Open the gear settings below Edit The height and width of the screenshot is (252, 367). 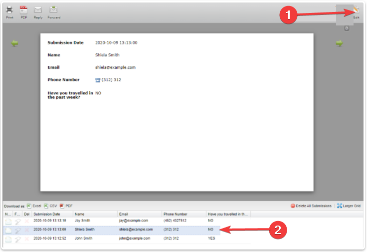pos(347,28)
